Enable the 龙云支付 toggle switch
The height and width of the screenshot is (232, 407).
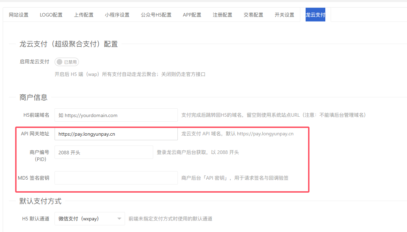coord(67,62)
